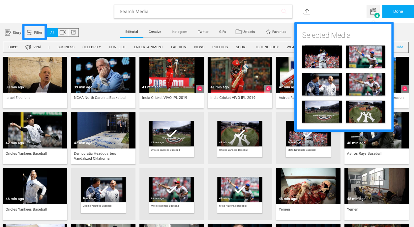Click the Done button

click(x=398, y=11)
